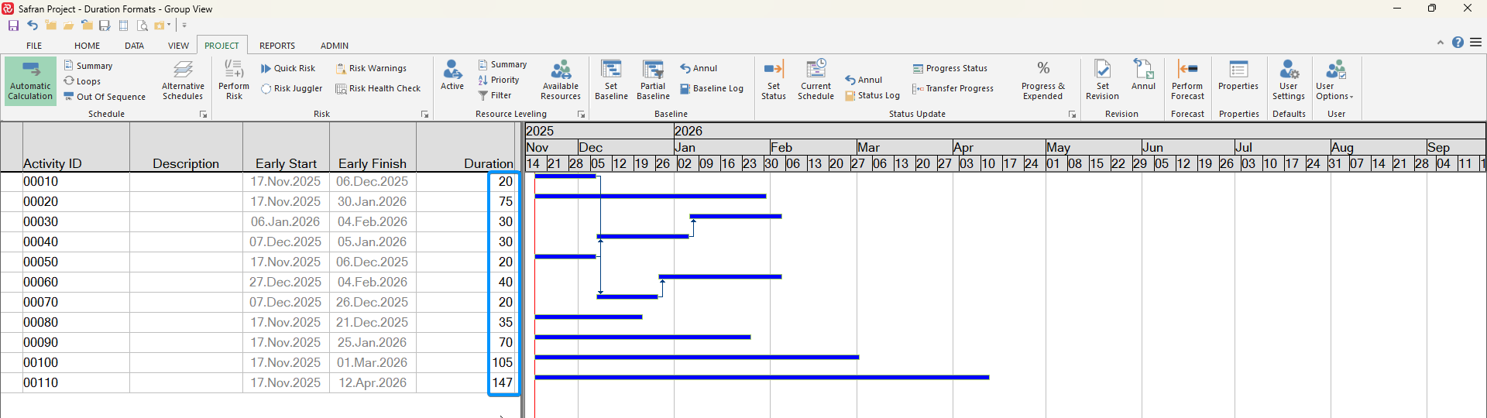Toggle Automatic Calculation in Schedule group

30,81
